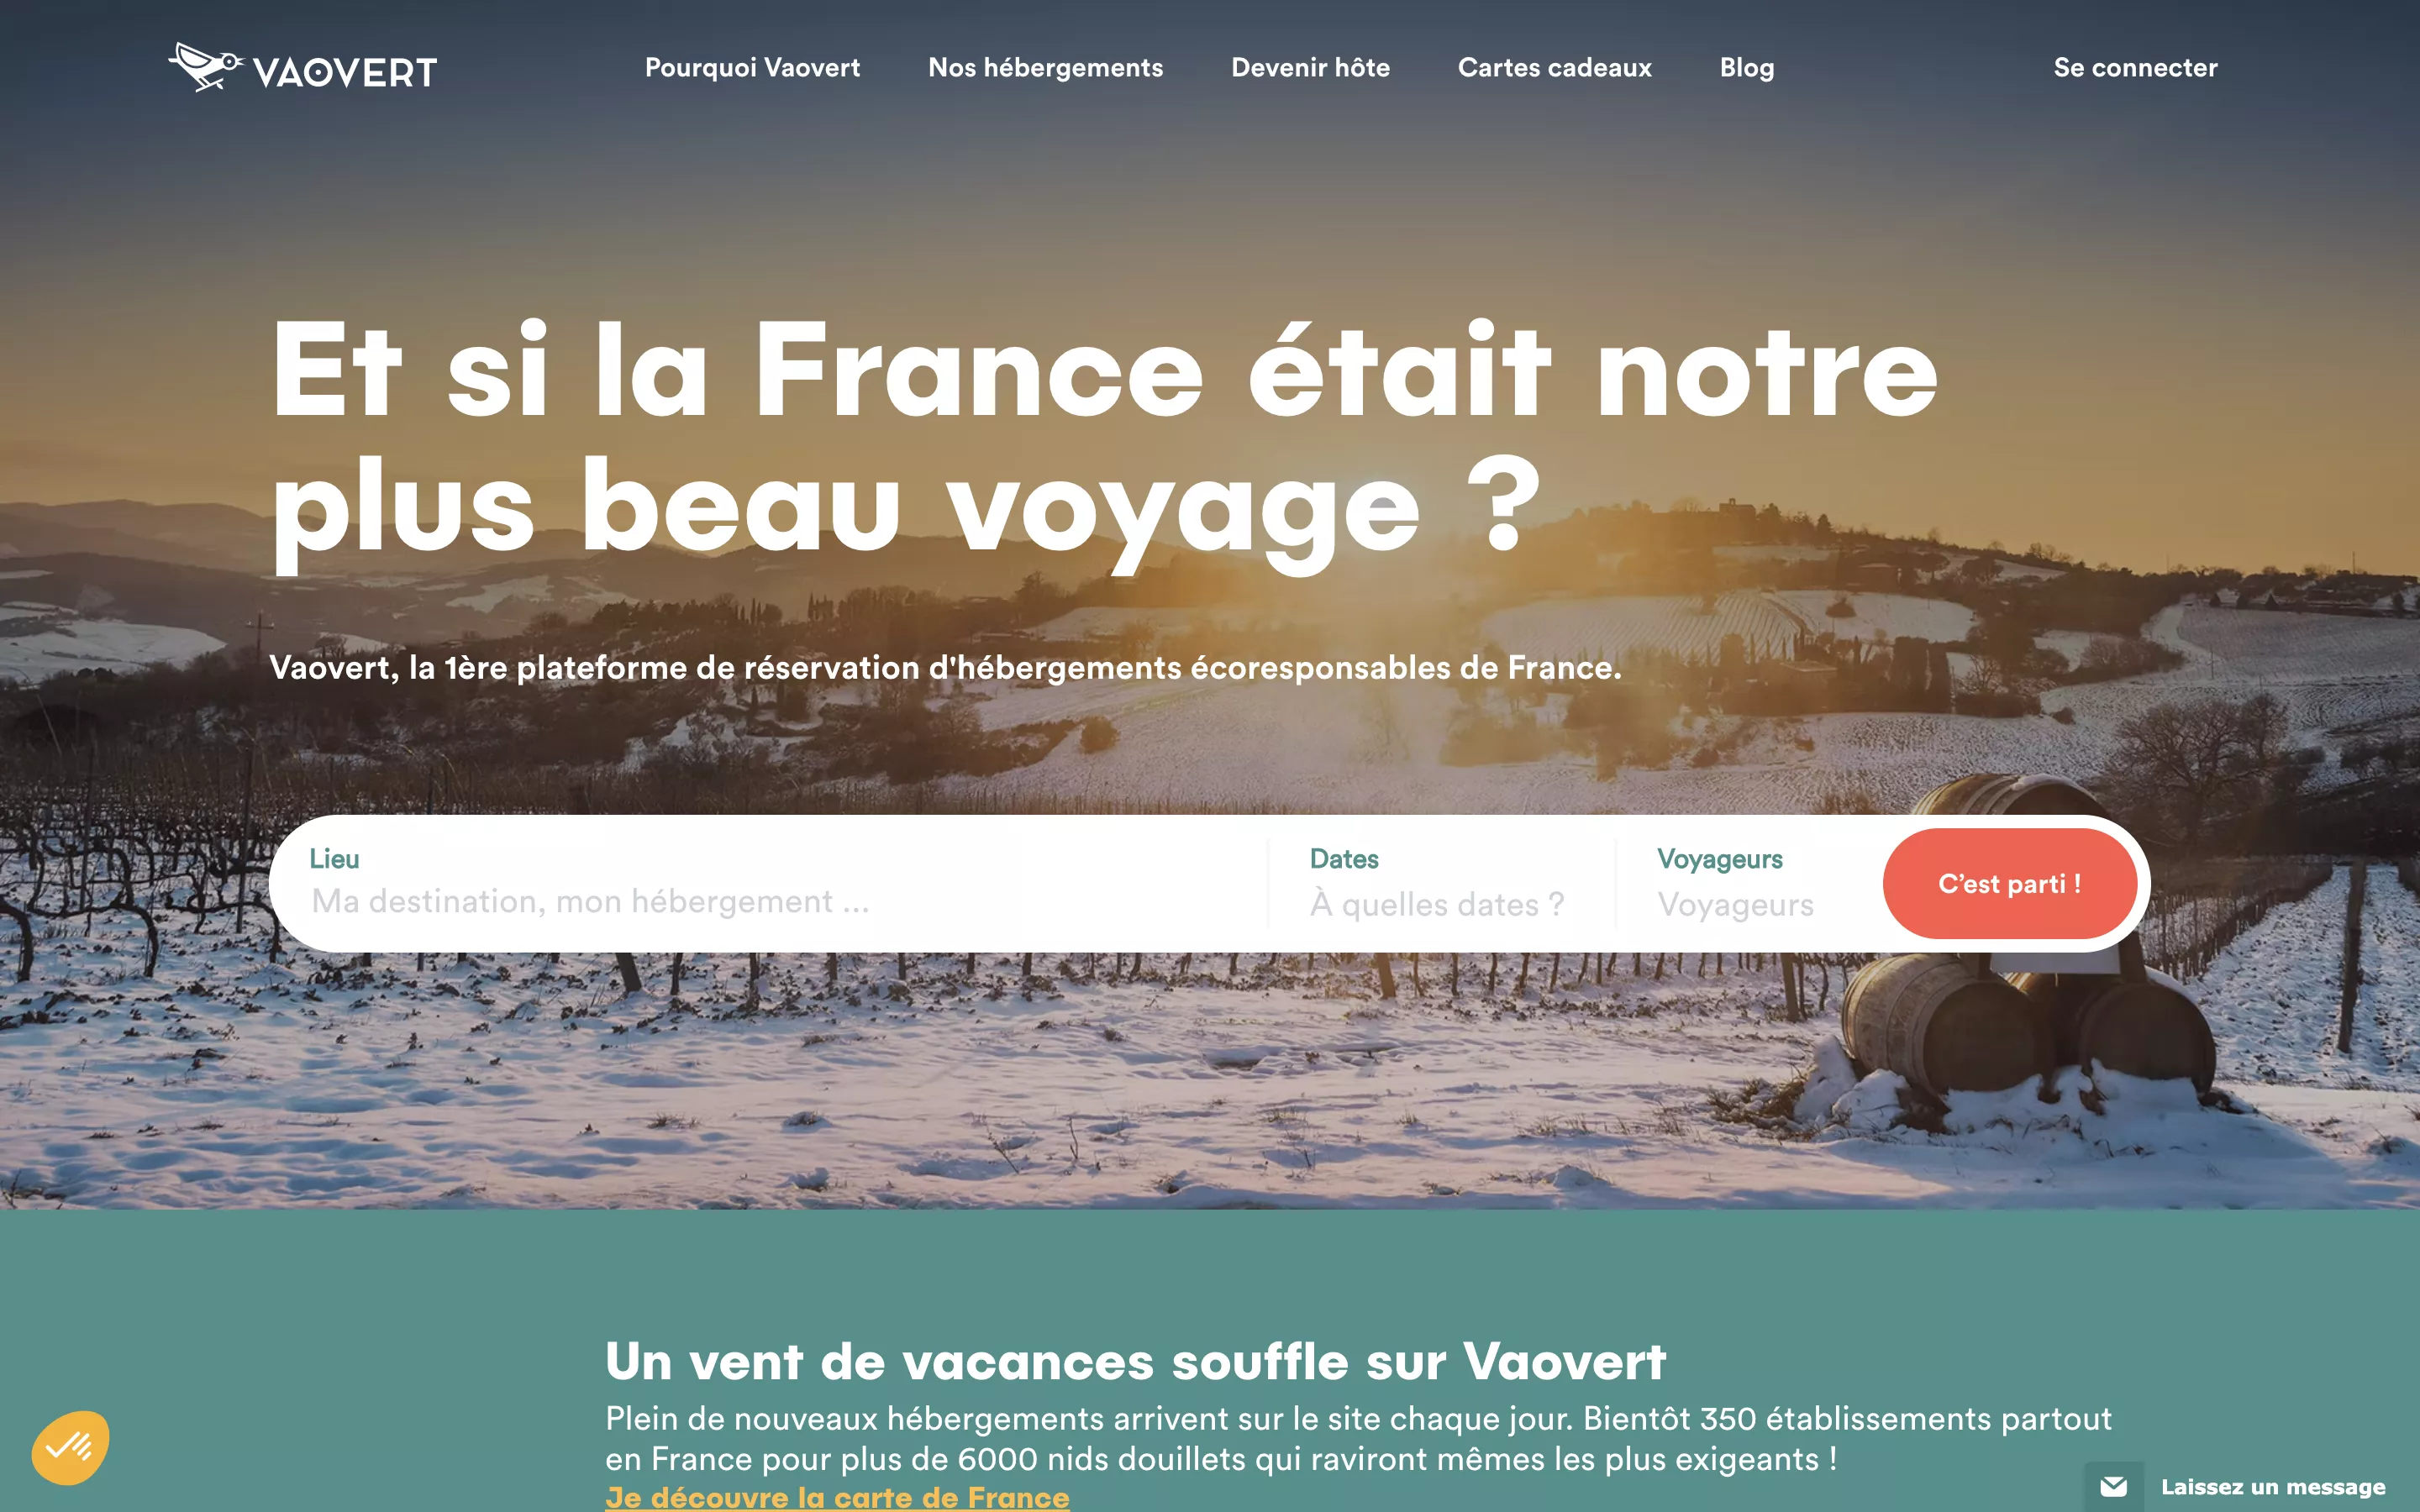This screenshot has height=1512, width=2420.
Task: Open the yellow checkmark badge widget
Action: pos(70,1447)
